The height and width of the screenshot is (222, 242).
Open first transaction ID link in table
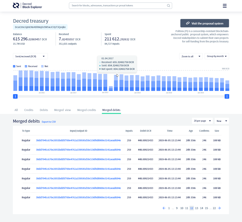coord(78,140)
